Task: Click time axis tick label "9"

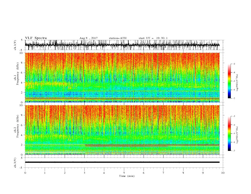Action: tap(203, 173)
